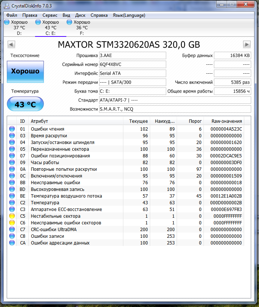This screenshot has width=259, height=307.
Task: Click the Возможности field S.M.A.R.T., NCQ
Action: 175,109
